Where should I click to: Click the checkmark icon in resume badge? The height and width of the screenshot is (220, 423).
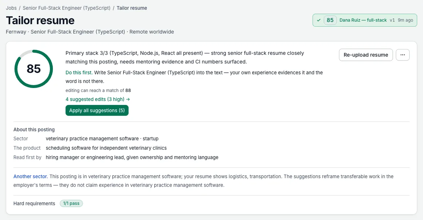tap(319, 20)
